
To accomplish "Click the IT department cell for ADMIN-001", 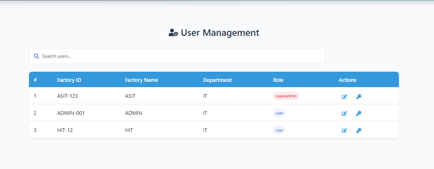I will [205, 113].
